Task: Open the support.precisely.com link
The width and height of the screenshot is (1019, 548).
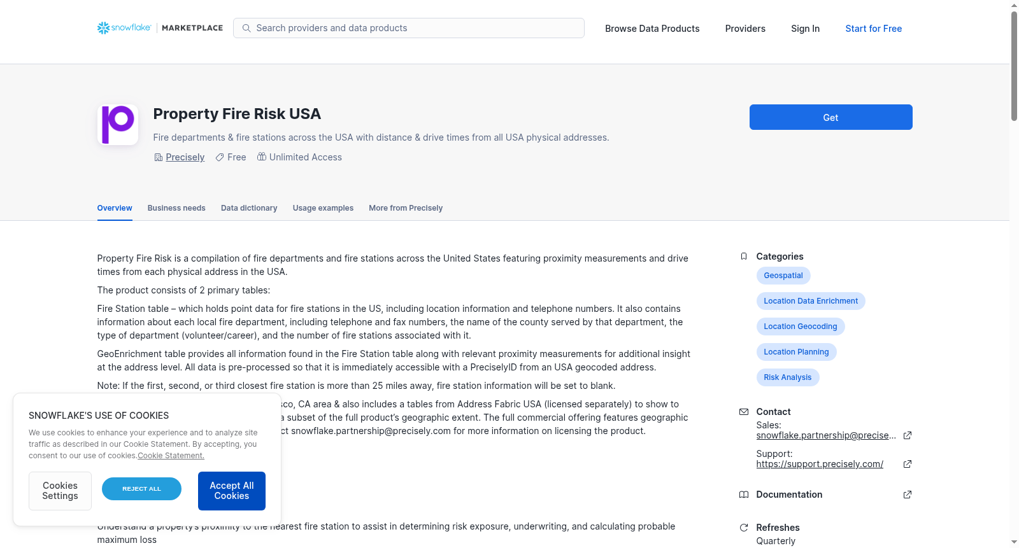Action: point(820,464)
